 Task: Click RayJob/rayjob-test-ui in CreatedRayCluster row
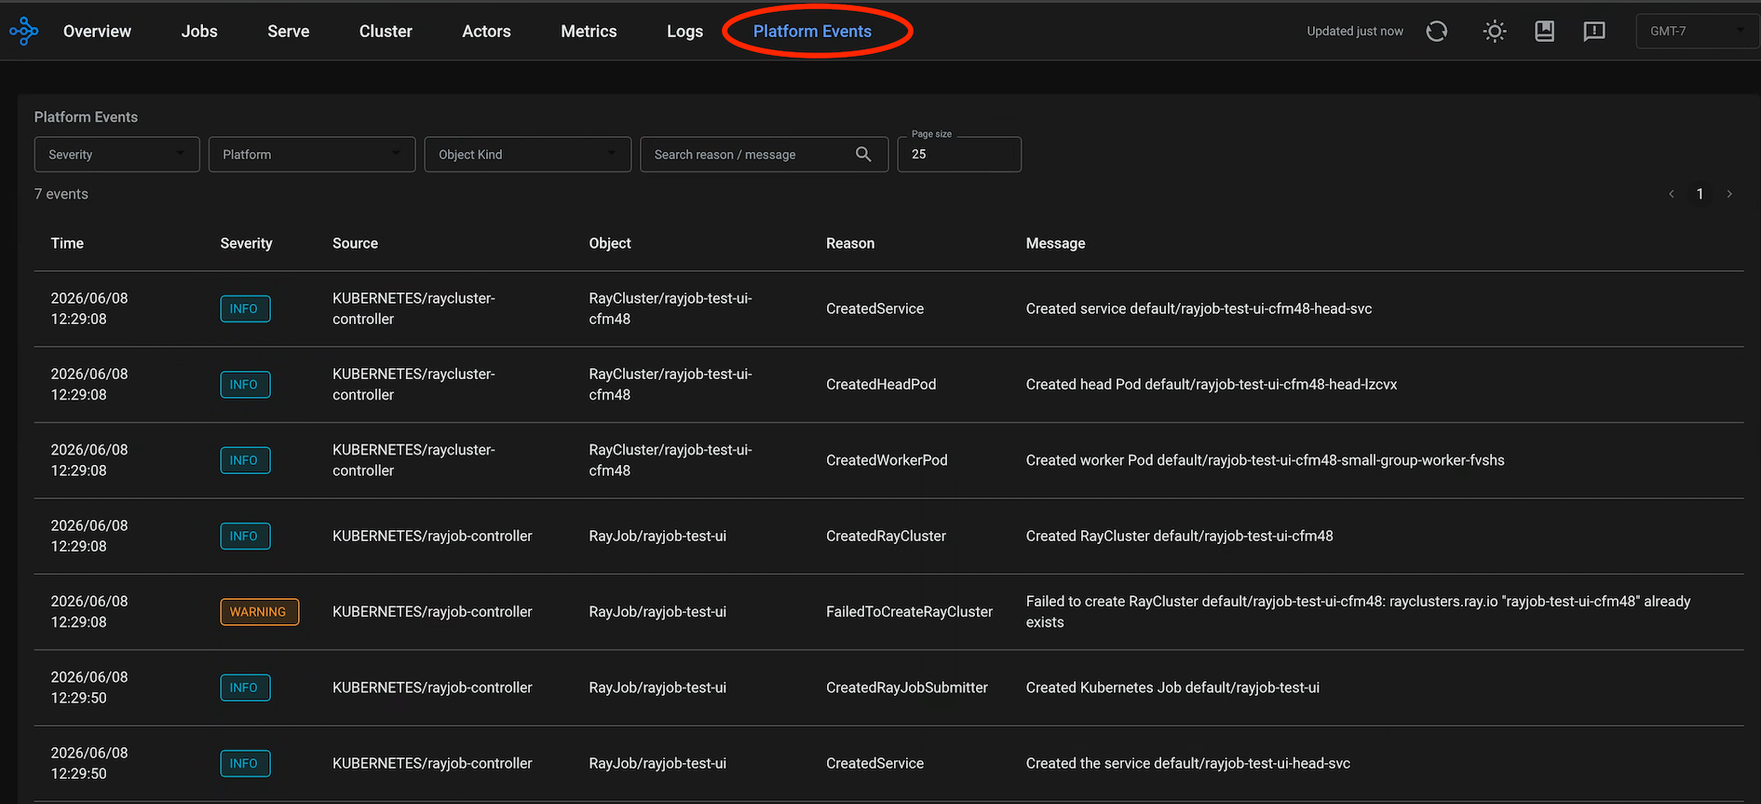[x=657, y=537]
